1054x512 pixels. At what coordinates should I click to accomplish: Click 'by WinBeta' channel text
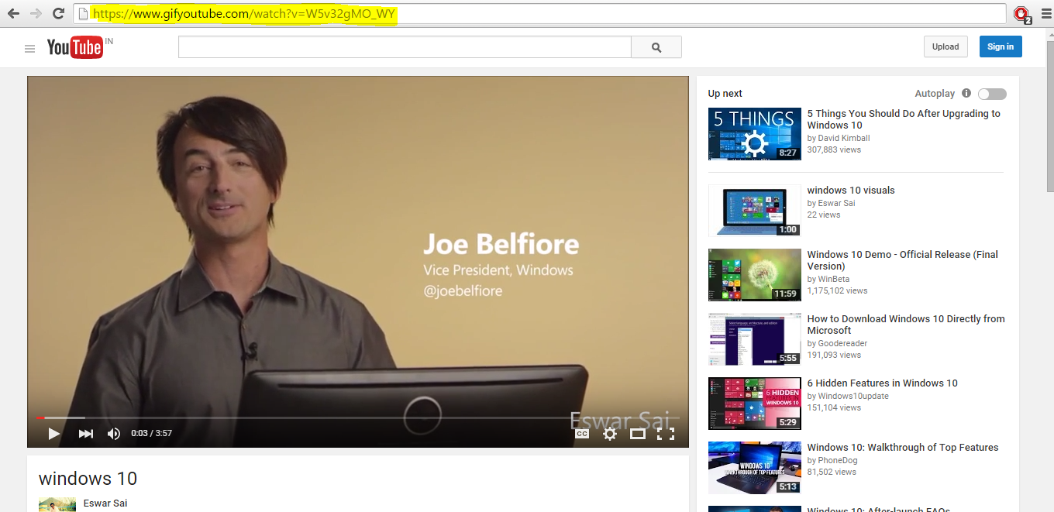point(828,279)
